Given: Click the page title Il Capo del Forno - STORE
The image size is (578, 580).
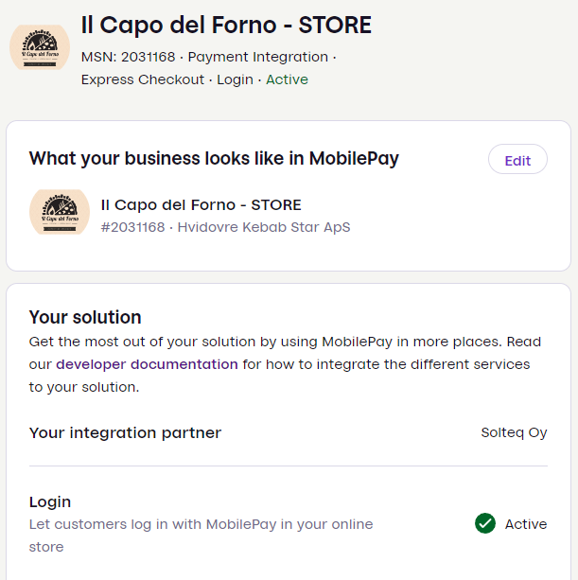Looking at the screenshot, I should point(226,26).
